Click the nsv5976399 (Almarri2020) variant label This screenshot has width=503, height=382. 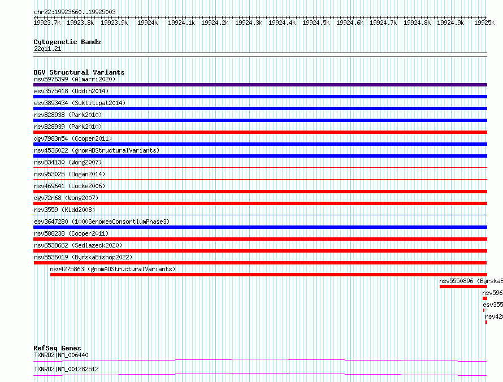[x=75, y=79]
